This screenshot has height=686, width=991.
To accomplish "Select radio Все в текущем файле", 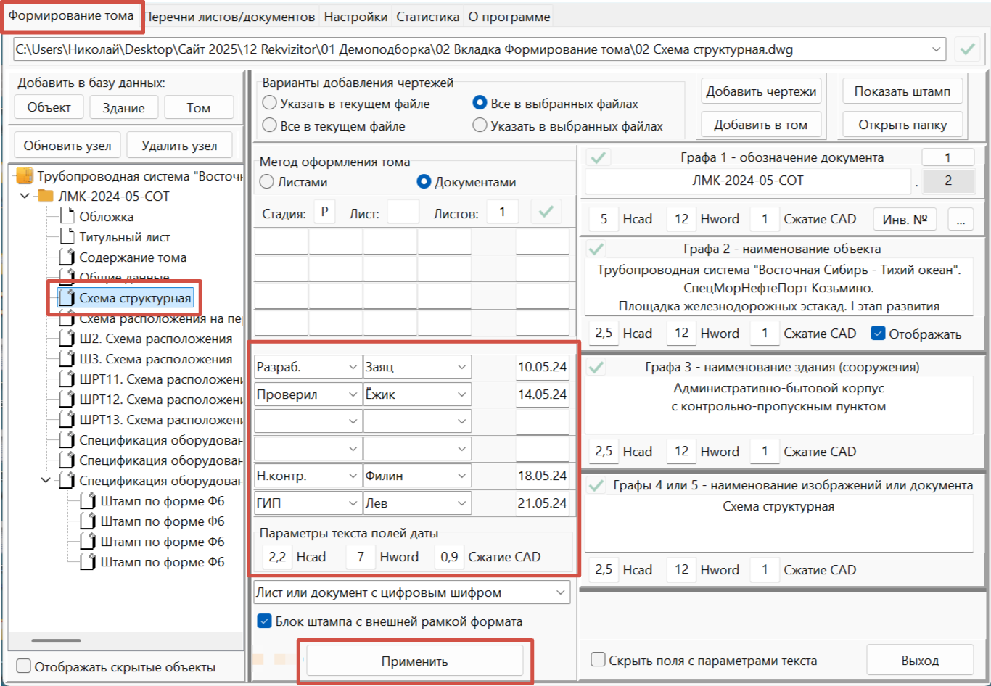I will tap(269, 125).
